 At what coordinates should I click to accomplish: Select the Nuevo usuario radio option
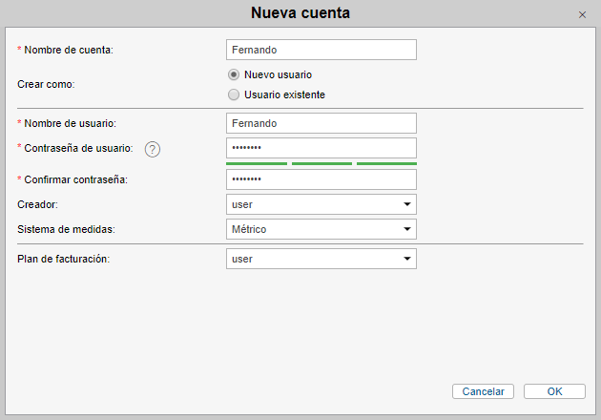tap(234, 74)
